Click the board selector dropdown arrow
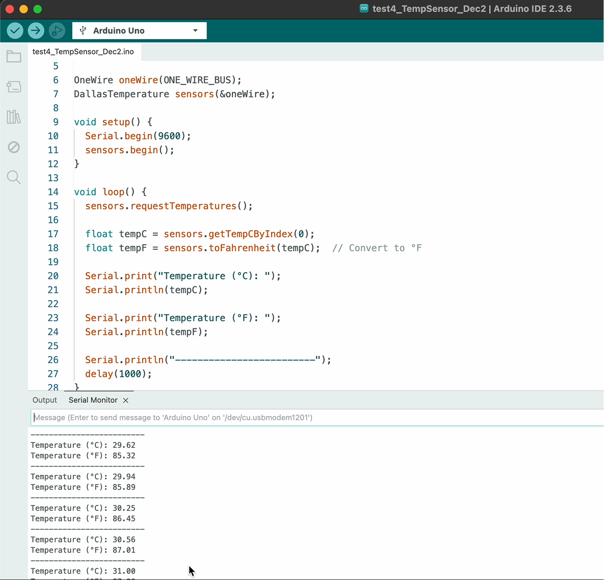Image resolution: width=604 pixels, height=580 pixels. (x=196, y=31)
